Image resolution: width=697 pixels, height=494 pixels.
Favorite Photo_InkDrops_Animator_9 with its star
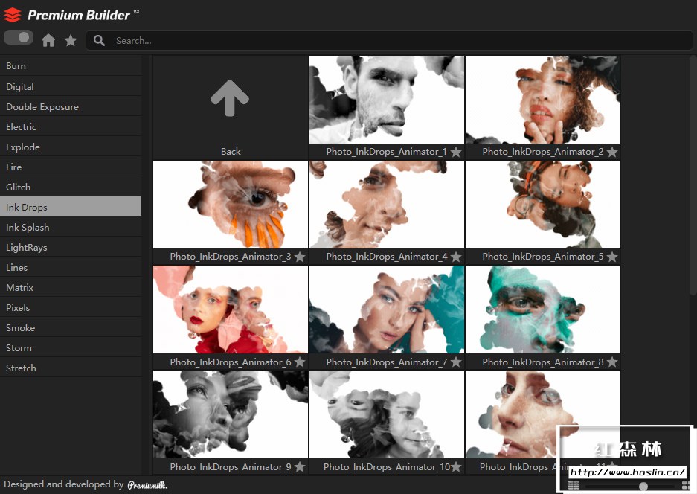(300, 467)
